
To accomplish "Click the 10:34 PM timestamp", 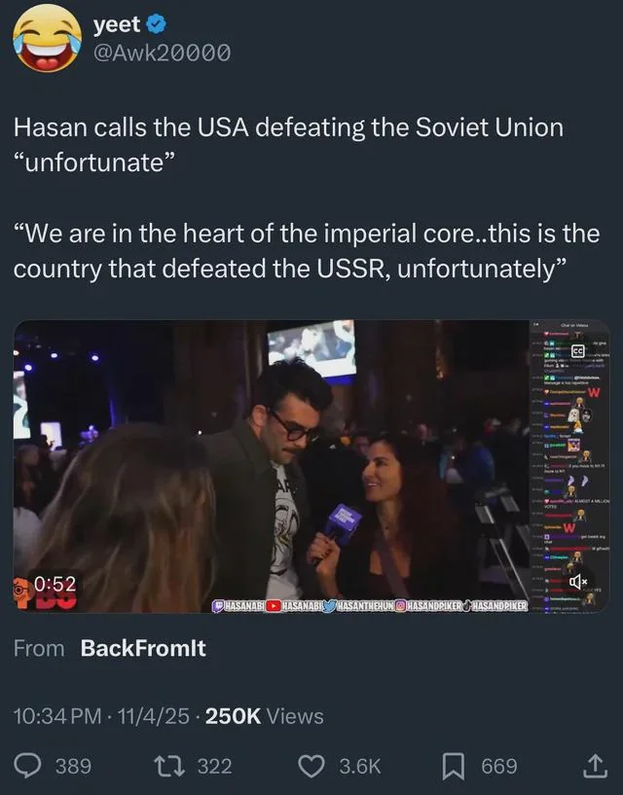I will 56,716.
